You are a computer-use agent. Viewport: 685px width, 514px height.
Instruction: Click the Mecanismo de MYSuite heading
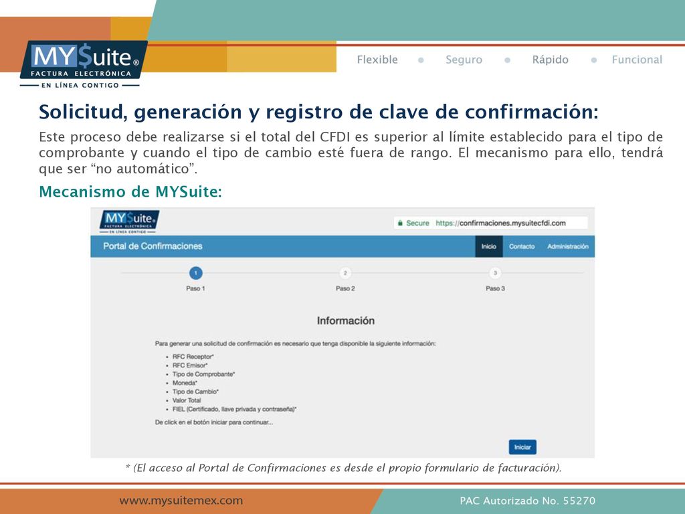pyautogui.click(x=130, y=191)
